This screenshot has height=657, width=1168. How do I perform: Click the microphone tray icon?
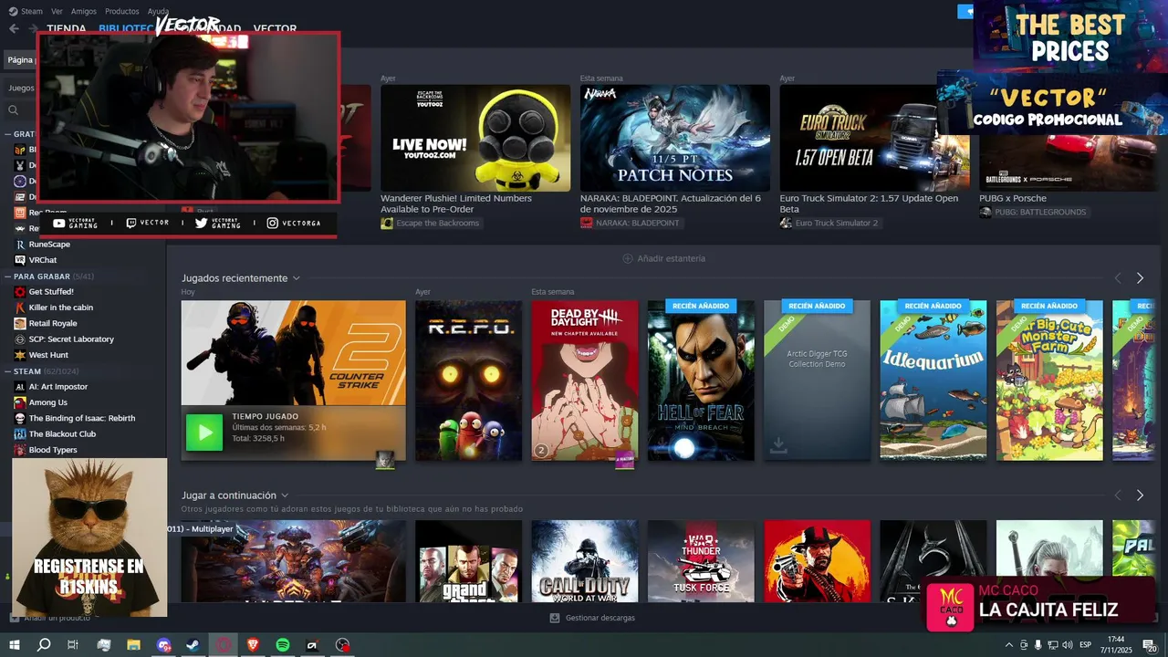pos(1038,644)
